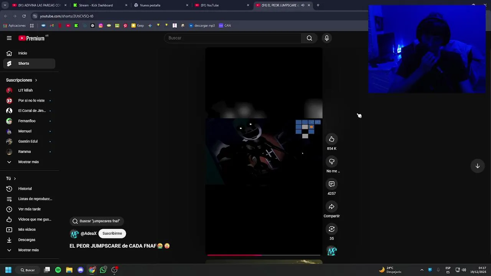Open Fernanfloo subscription channel
This screenshot has width=491, height=276.
click(x=29, y=121)
